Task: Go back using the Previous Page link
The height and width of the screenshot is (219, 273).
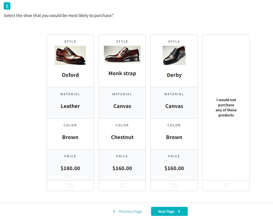Action: click(x=130, y=211)
